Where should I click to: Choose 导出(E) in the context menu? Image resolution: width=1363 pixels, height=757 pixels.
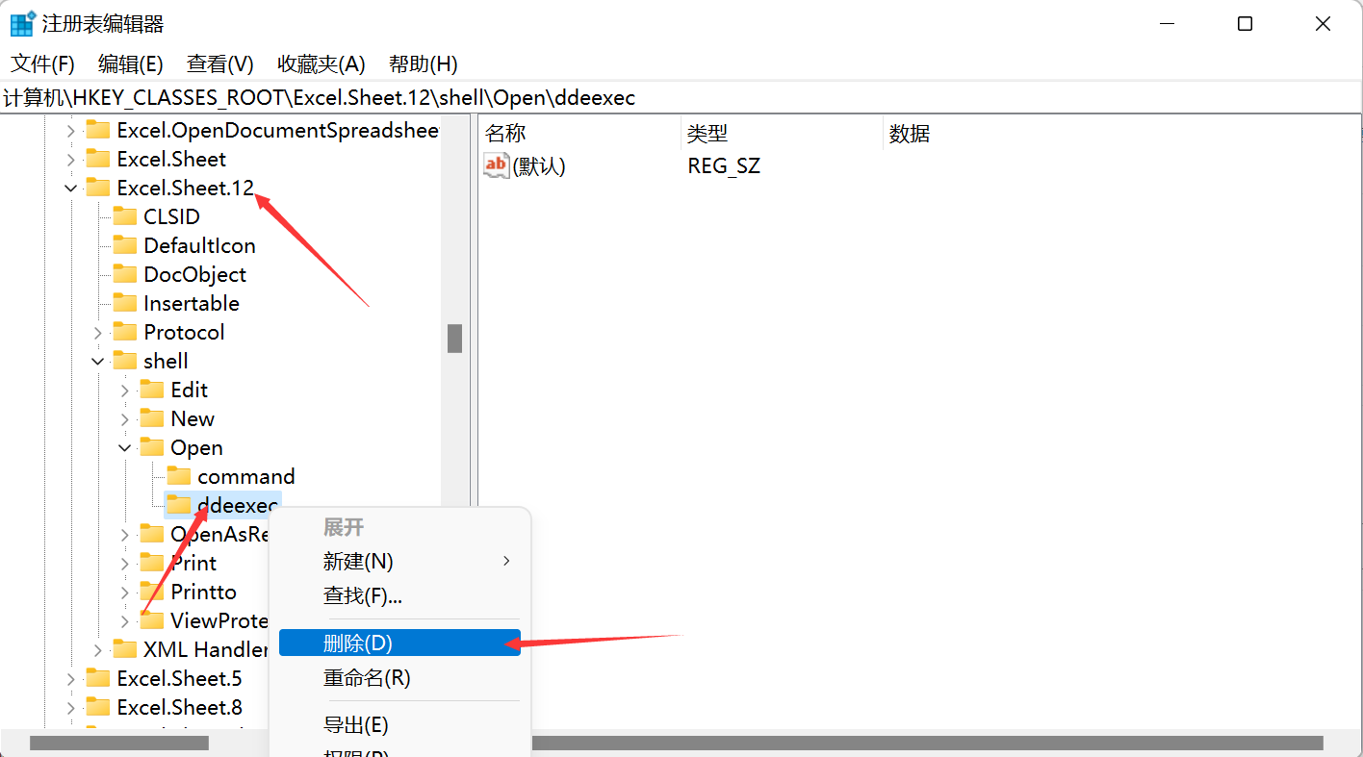click(x=399, y=724)
